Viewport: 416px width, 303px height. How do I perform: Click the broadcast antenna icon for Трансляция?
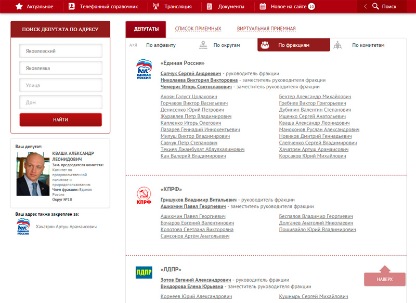[x=155, y=6]
